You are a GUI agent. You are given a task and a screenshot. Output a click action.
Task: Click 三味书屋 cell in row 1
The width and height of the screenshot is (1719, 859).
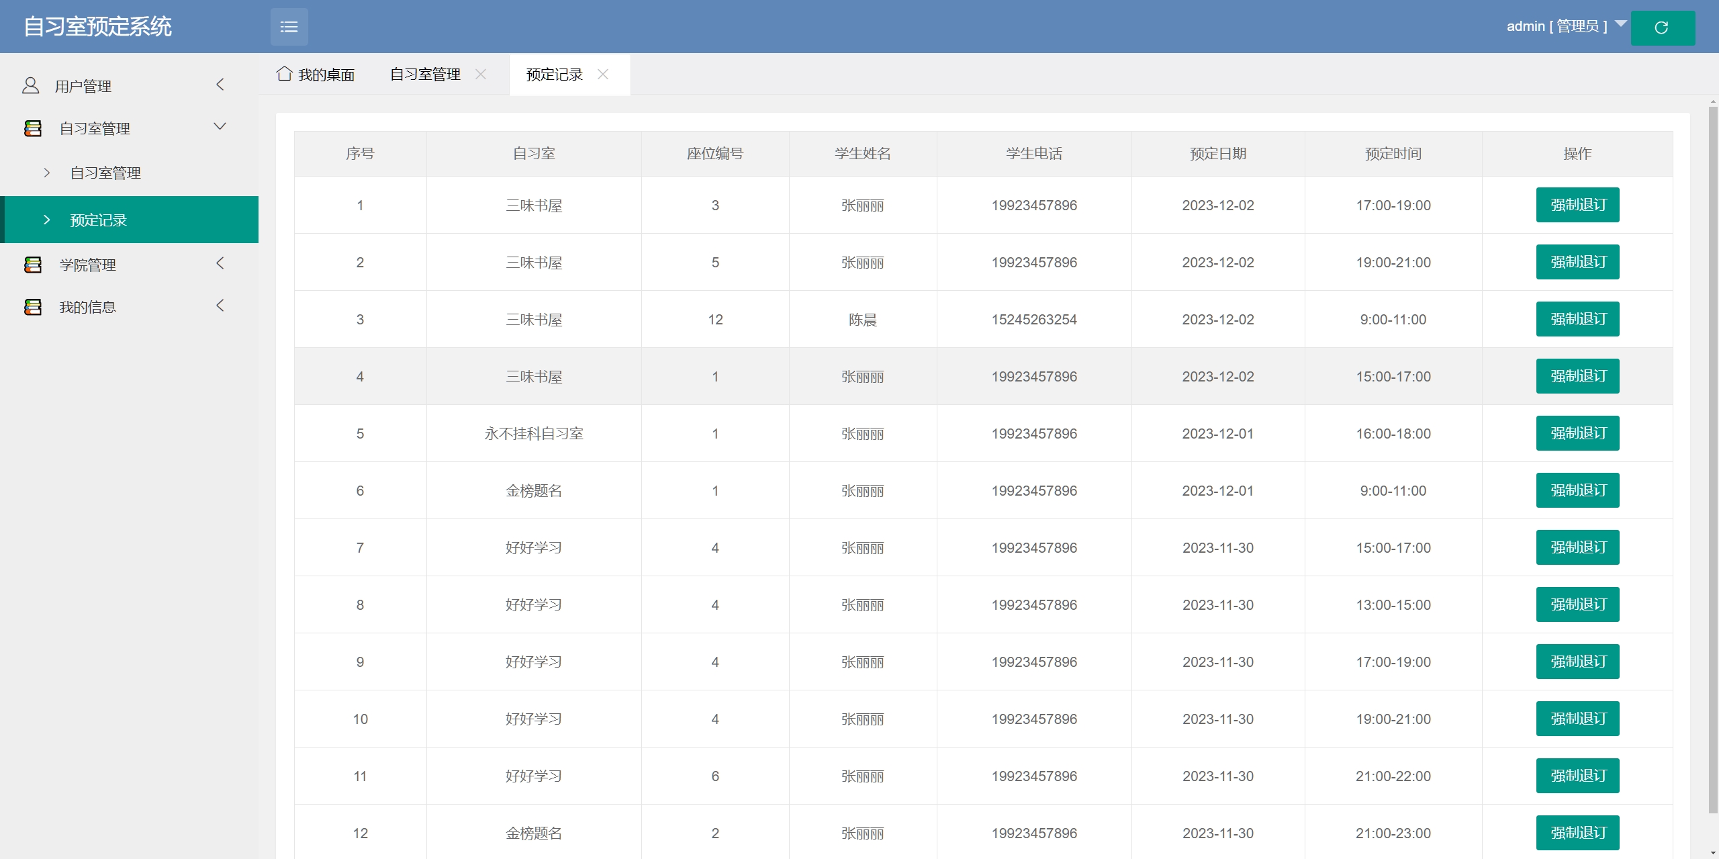pyautogui.click(x=534, y=206)
